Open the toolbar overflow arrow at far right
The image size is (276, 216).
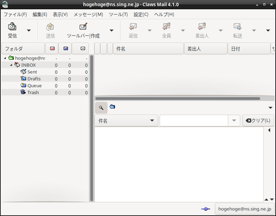[x=268, y=31]
